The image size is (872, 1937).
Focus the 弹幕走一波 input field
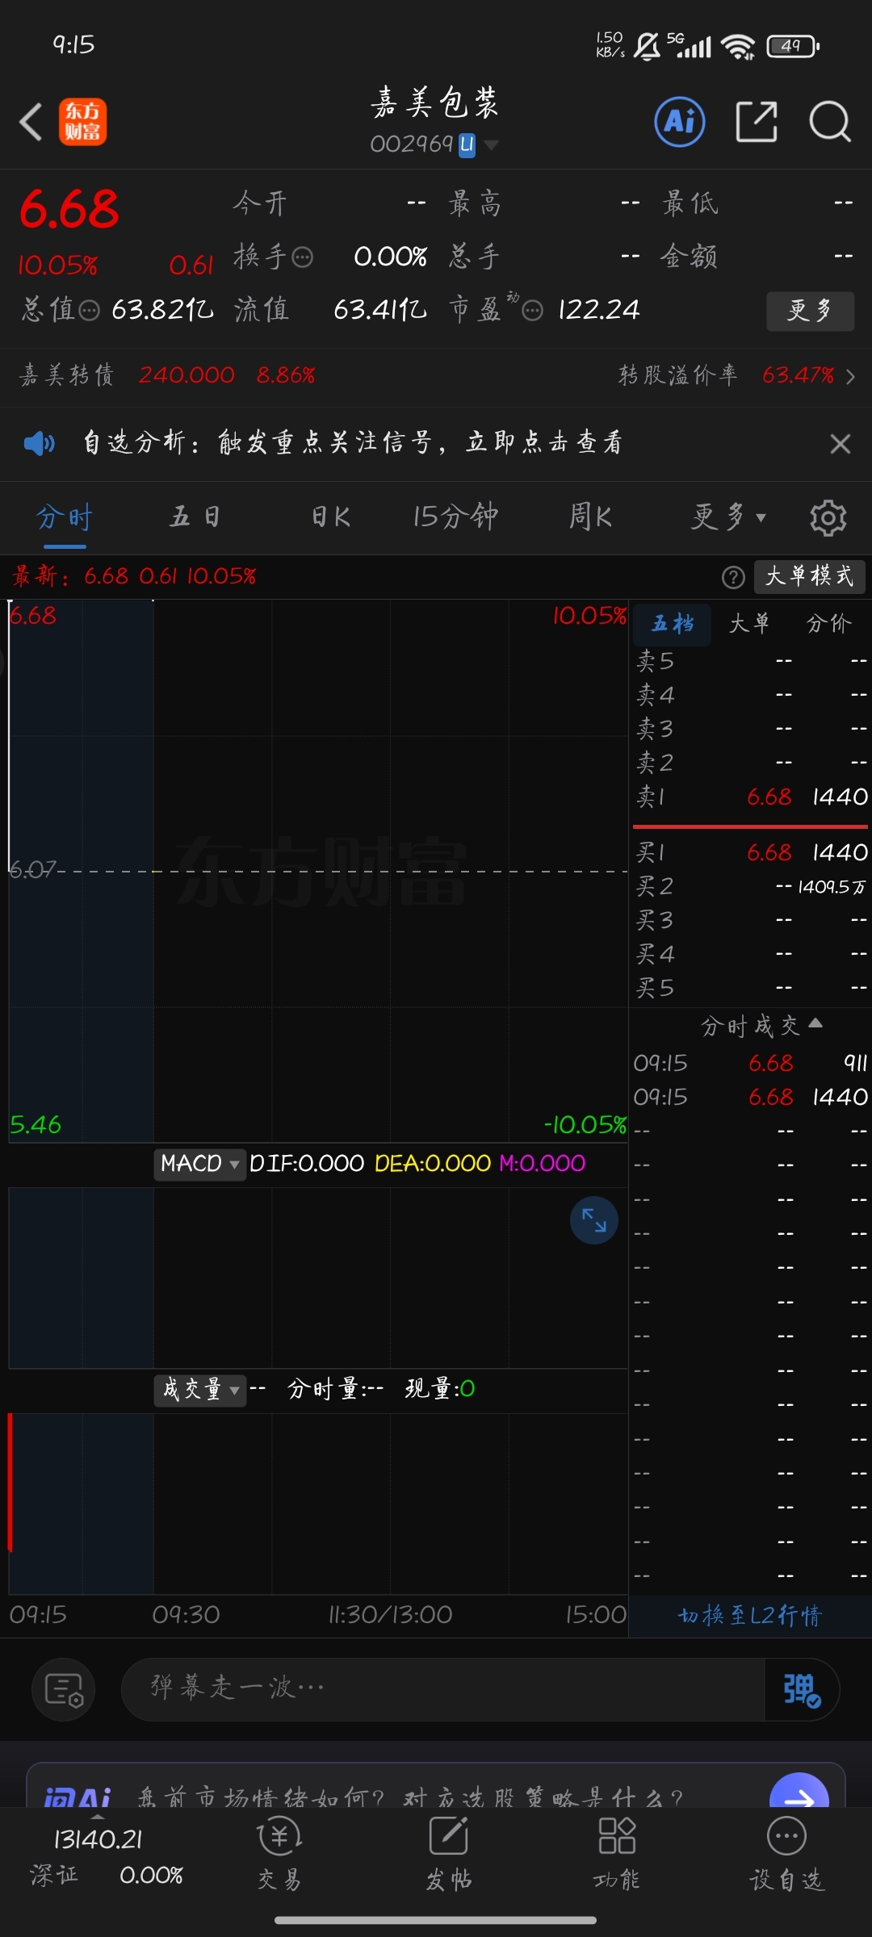tap(442, 1689)
